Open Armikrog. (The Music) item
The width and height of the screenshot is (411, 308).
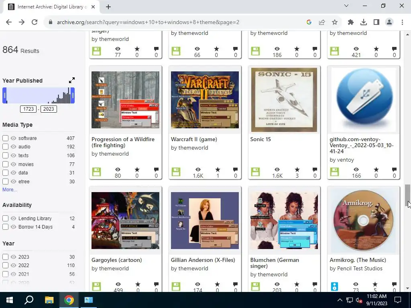click(x=358, y=260)
